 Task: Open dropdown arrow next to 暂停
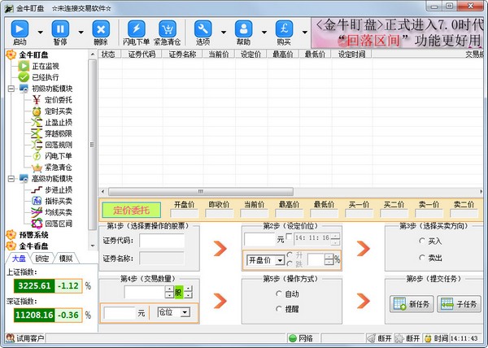coord(81,32)
